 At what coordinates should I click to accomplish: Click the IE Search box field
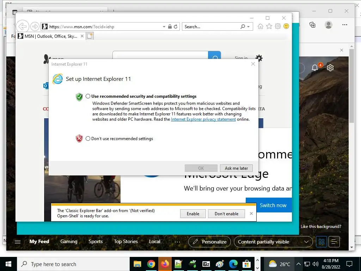tap(212, 27)
